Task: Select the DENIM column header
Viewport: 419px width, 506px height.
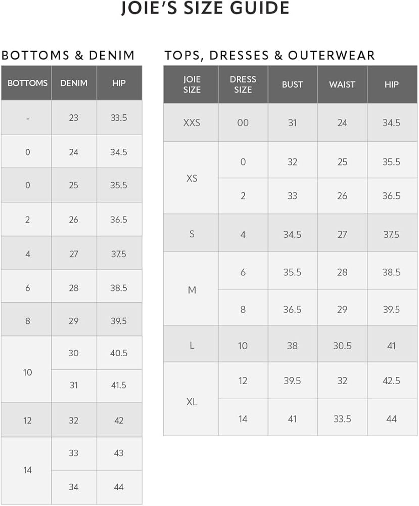Action: coord(74,83)
